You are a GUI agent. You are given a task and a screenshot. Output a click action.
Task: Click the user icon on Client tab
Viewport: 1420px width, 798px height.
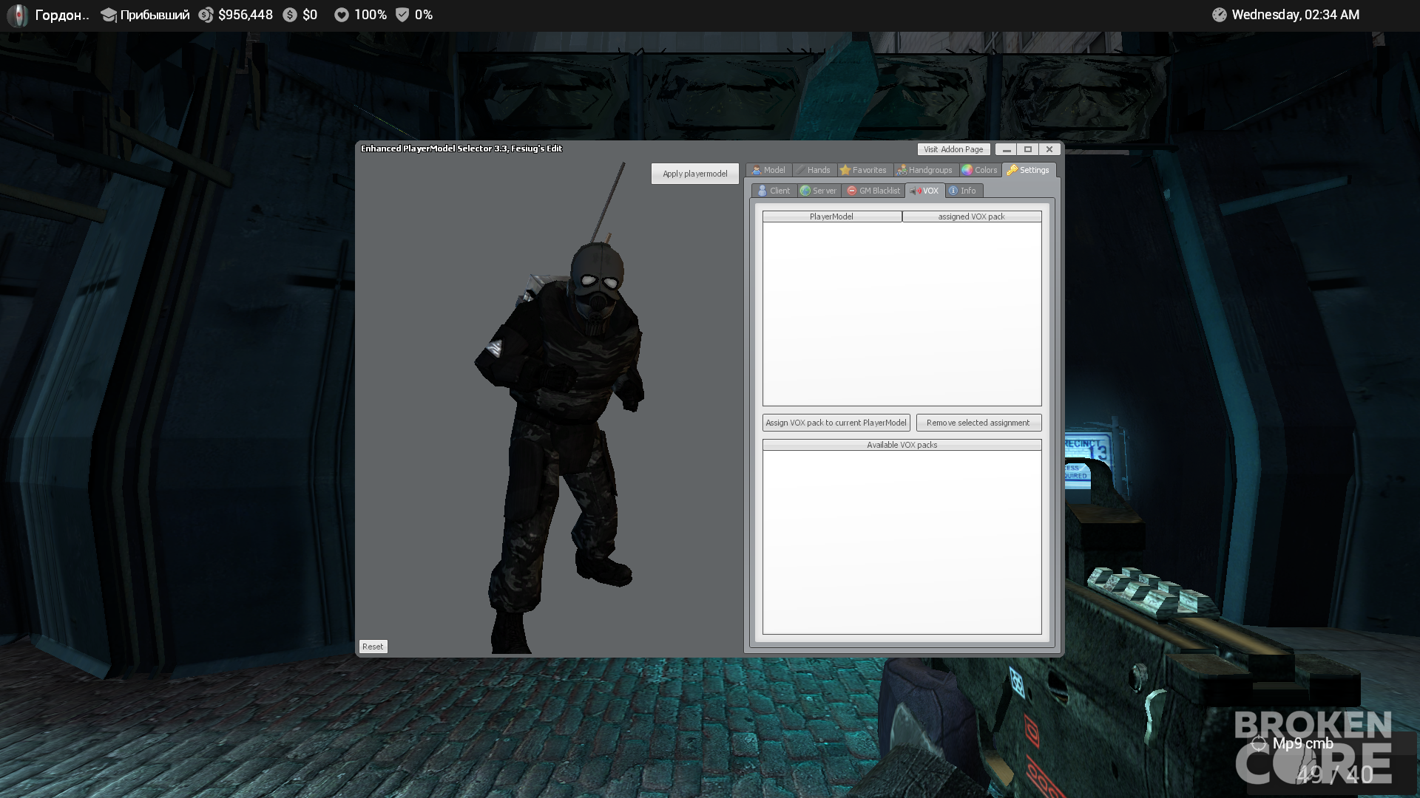pos(763,191)
